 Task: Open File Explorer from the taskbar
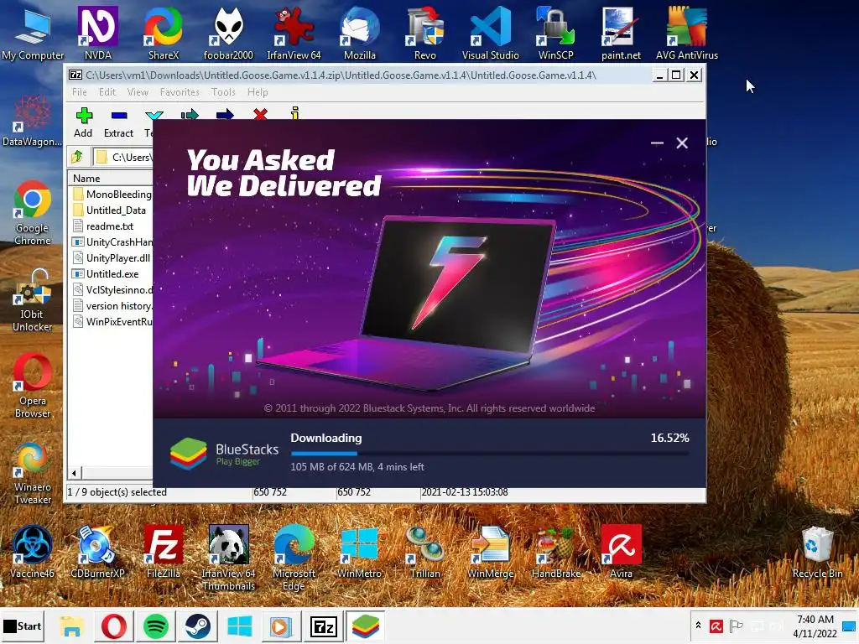71,626
